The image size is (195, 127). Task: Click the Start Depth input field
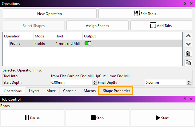(x=71, y=82)
